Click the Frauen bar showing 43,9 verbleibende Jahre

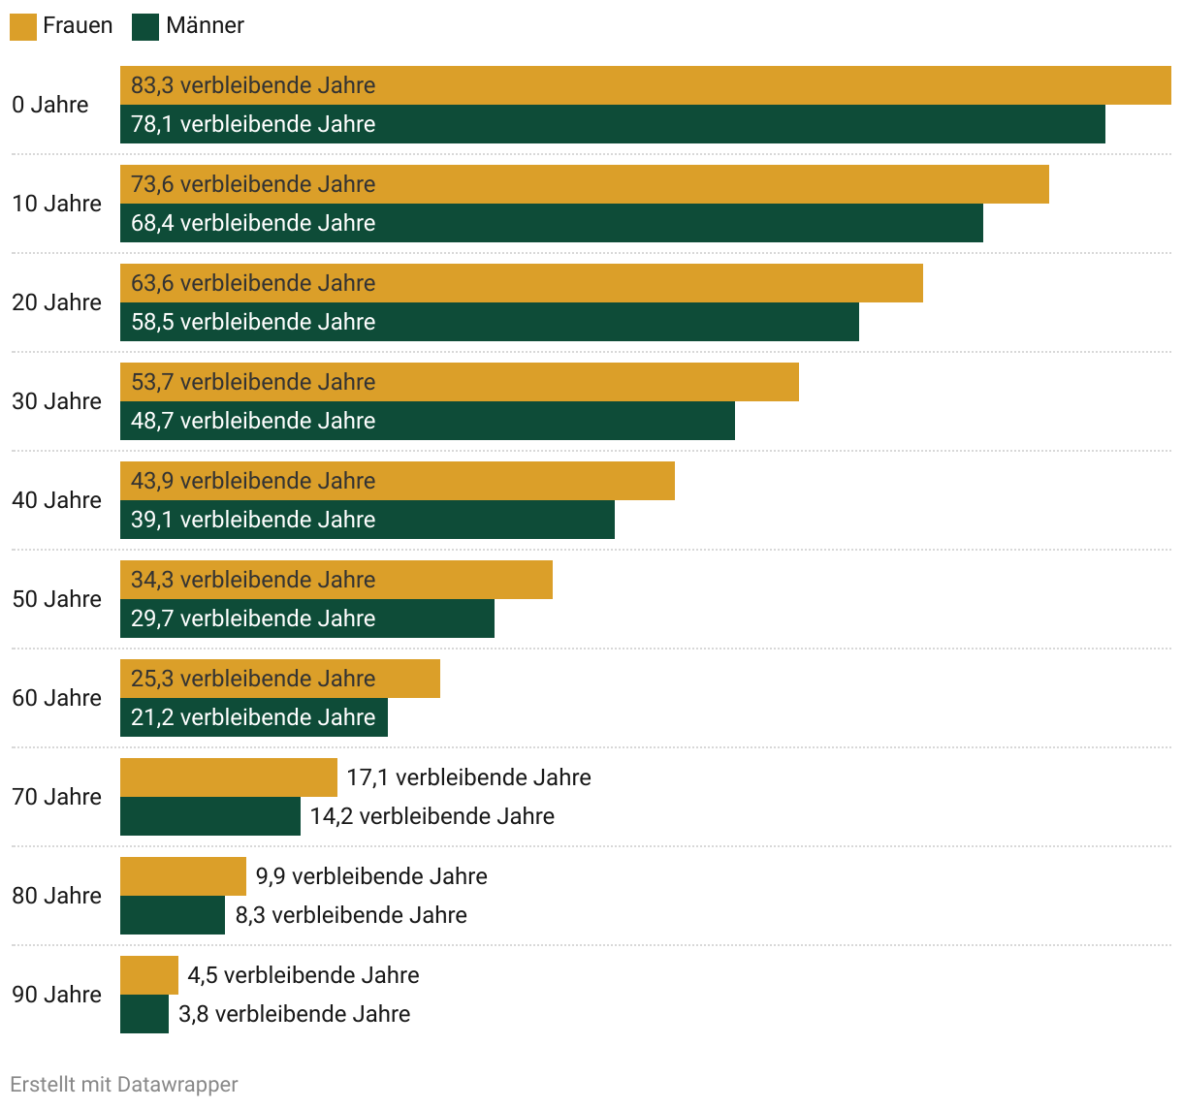tap(397, 481)
